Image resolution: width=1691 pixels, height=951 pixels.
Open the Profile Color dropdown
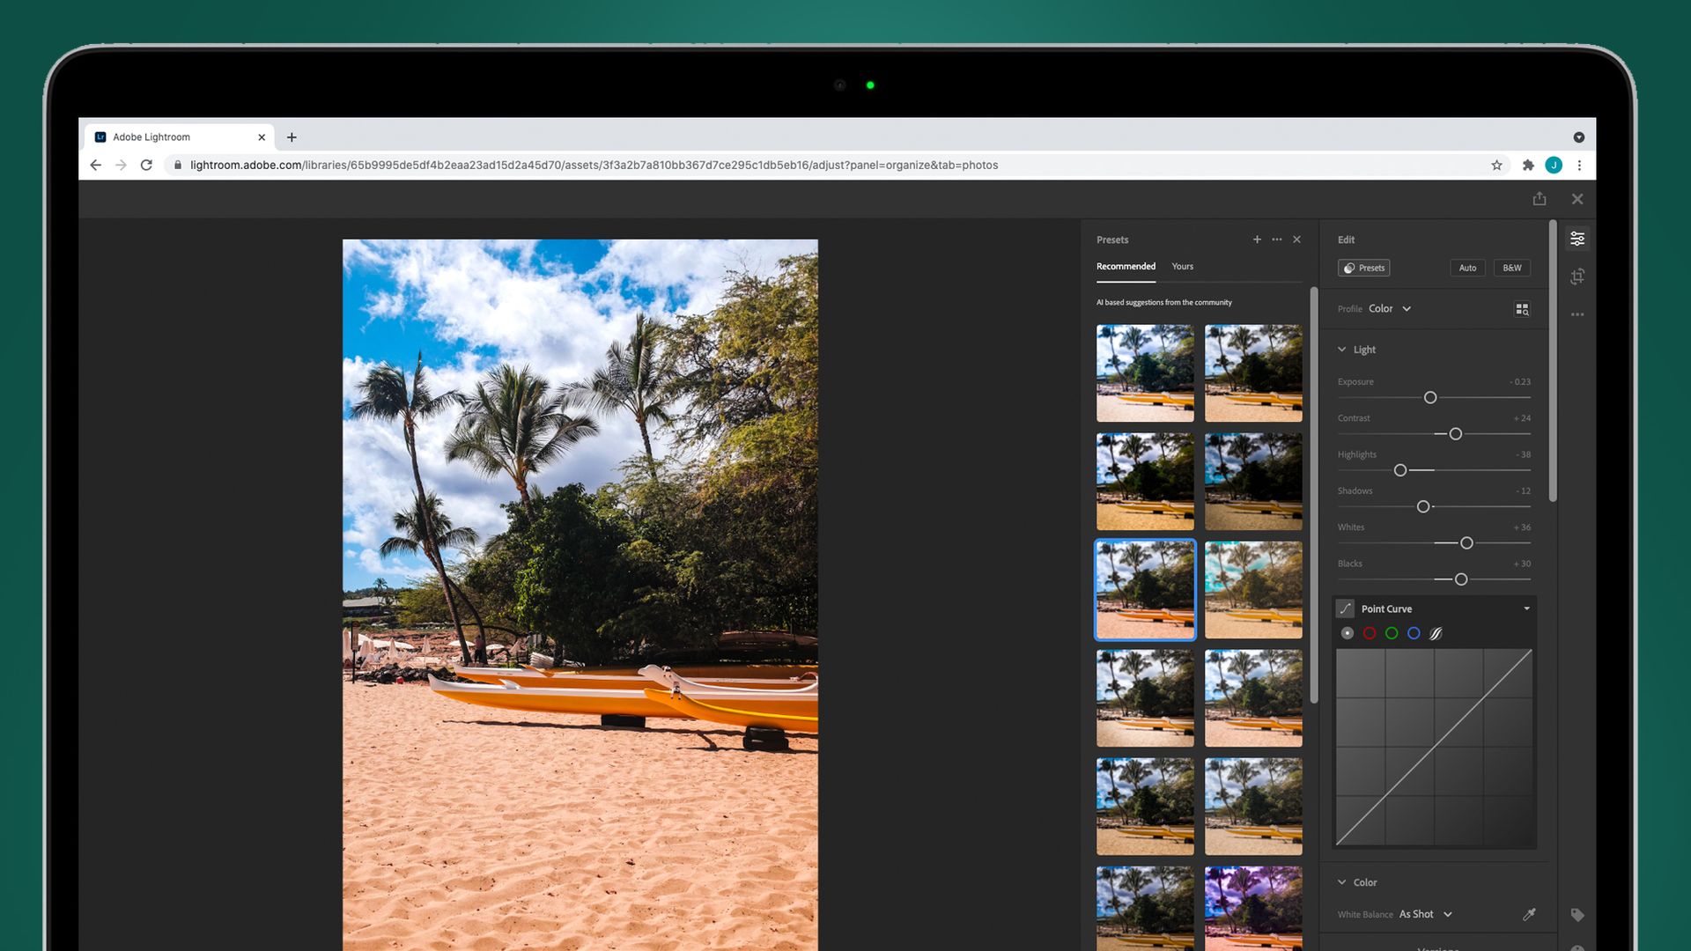(x=1390, y=308)
